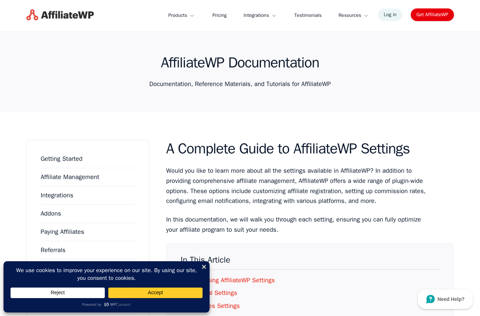Open Referrals docs category
Screen dimensions: 480x316
point(53,250)
